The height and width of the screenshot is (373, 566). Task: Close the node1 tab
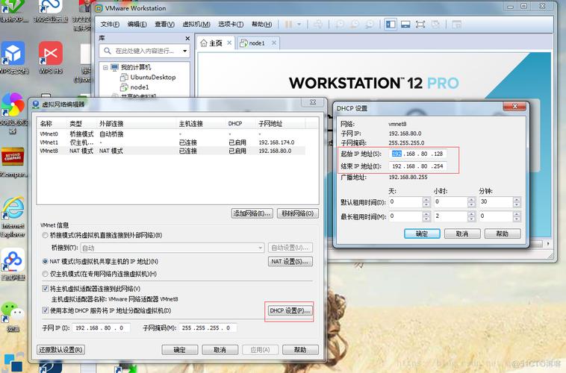274,43
